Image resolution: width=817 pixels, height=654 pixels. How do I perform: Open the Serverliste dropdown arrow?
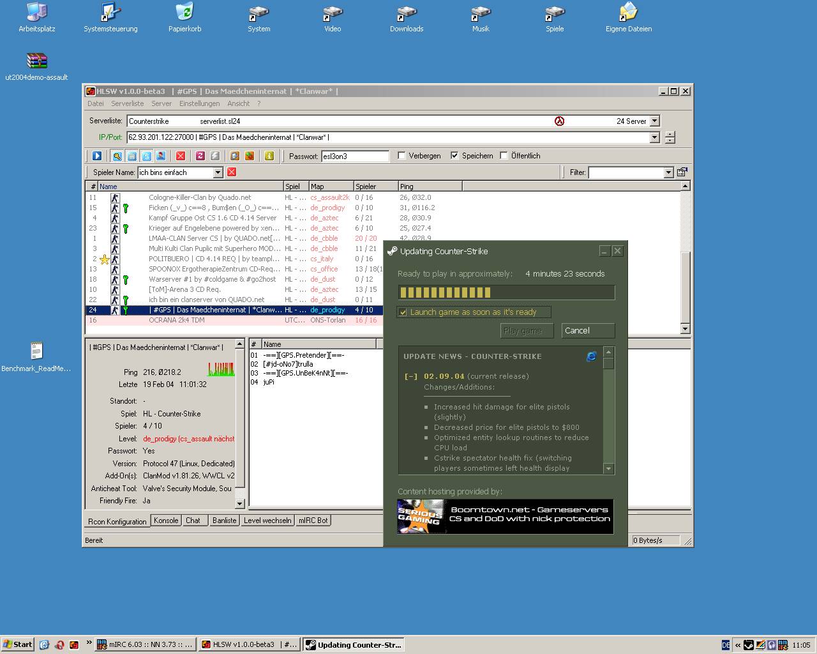654,121
